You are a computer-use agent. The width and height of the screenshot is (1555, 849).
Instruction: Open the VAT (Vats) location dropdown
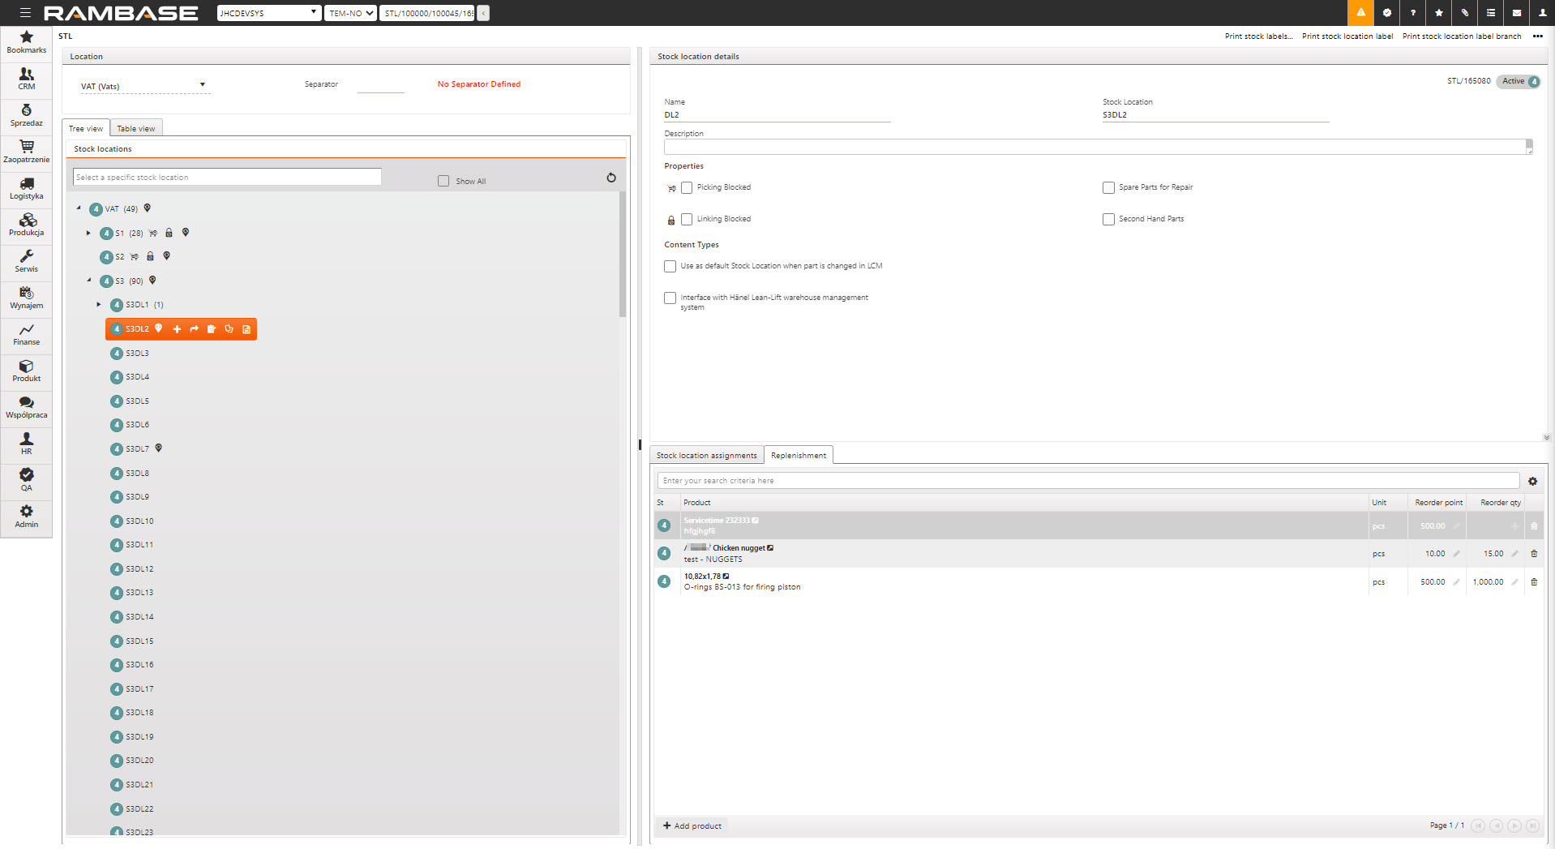click(144, 86)
